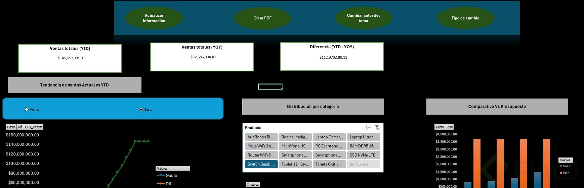The height and width of the screenshot is (188, 584).
Task: Filter by SSD NVMe 1TB product
Action: click(364, 155)
